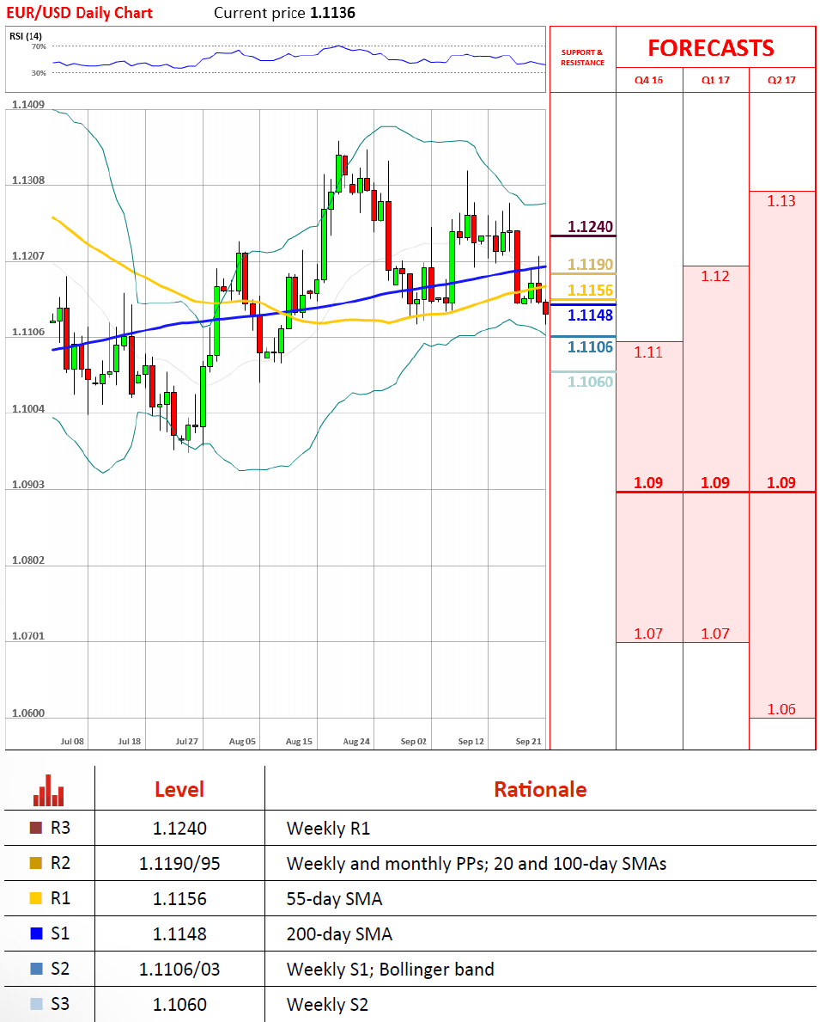
Task: Click the Rationale column header
Action: tap(540, 789)
